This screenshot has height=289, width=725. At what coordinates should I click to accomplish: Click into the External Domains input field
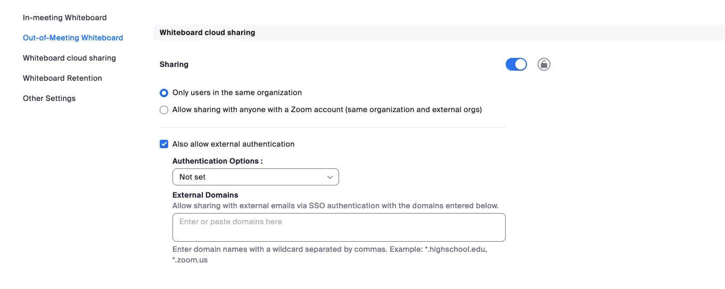coord(339,227)
